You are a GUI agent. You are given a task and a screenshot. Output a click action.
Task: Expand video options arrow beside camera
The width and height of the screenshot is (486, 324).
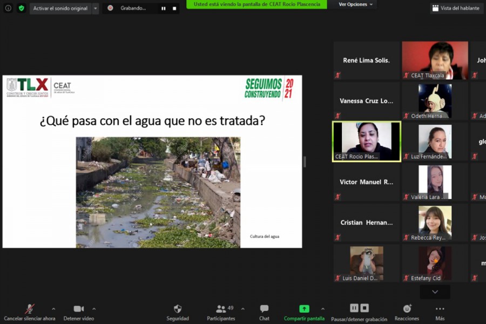click(94, 309)
